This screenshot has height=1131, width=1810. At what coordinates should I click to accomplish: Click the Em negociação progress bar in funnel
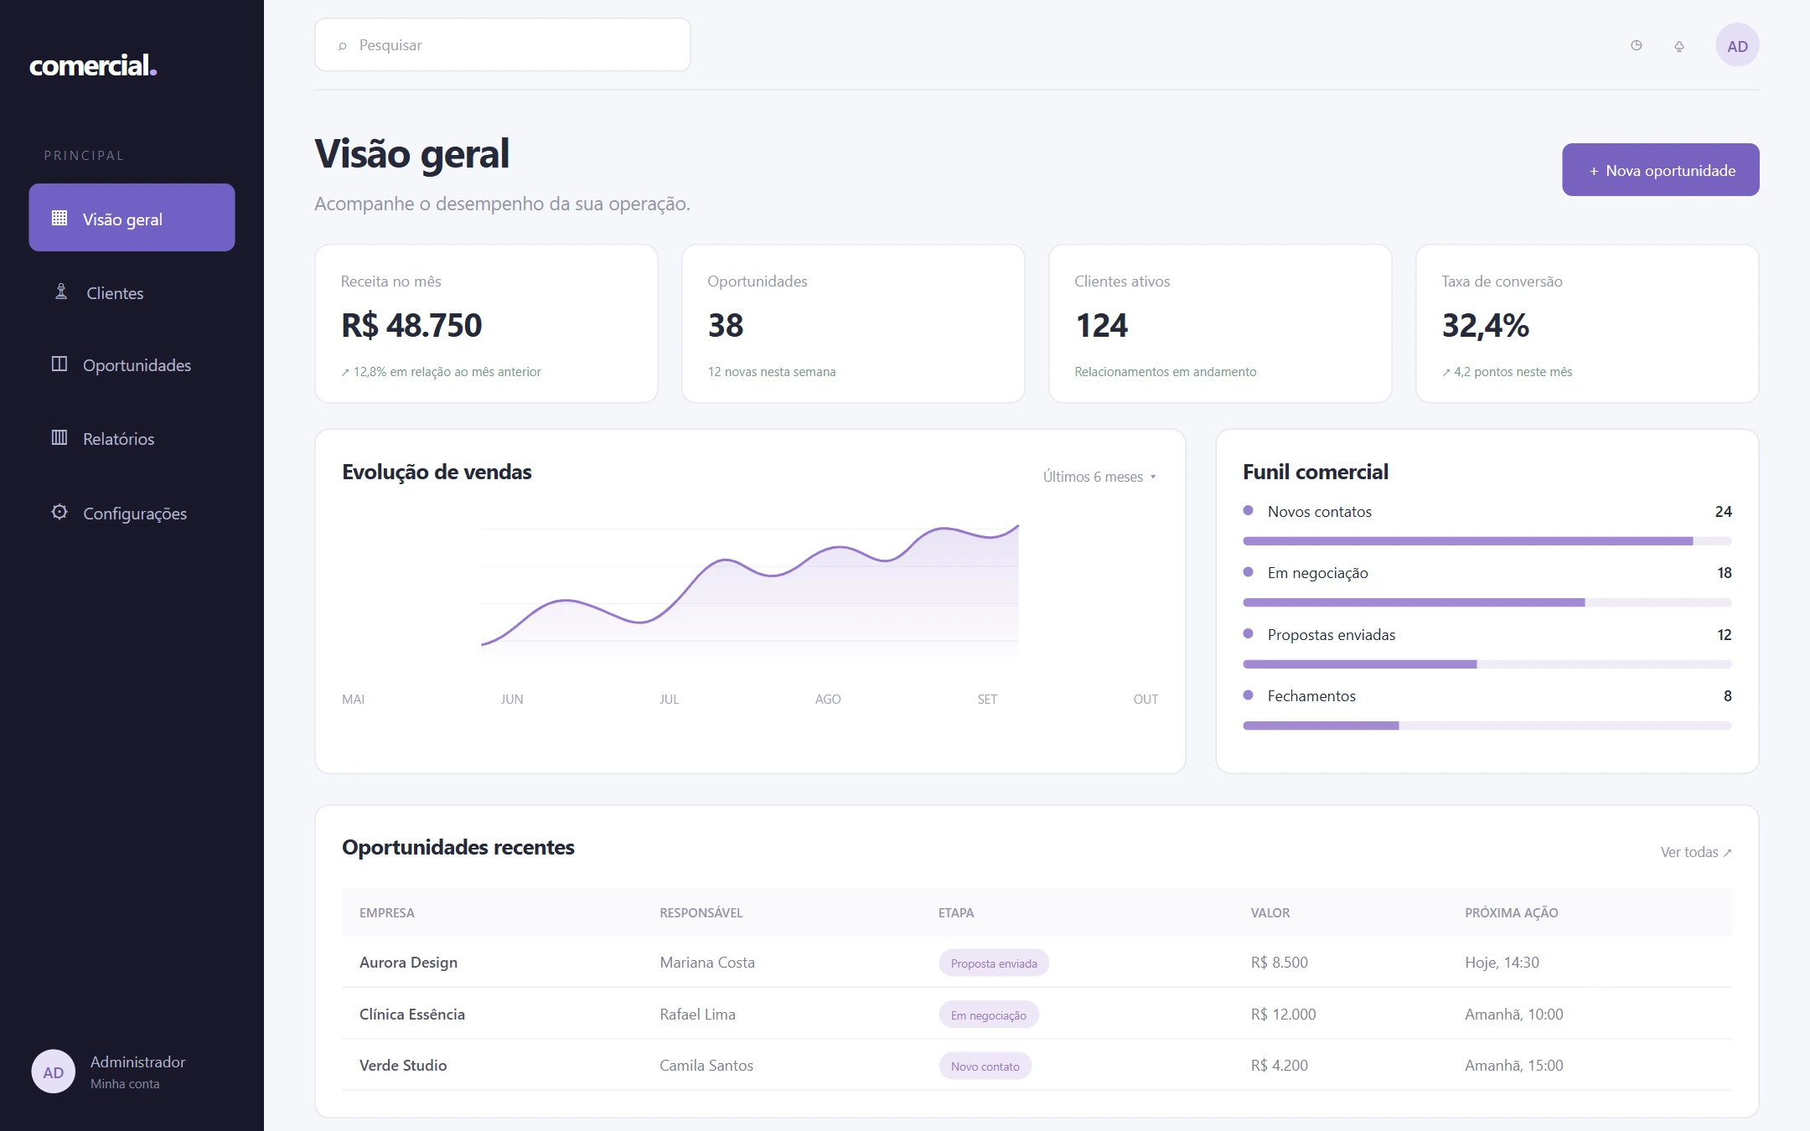[x=1487, y=602]
